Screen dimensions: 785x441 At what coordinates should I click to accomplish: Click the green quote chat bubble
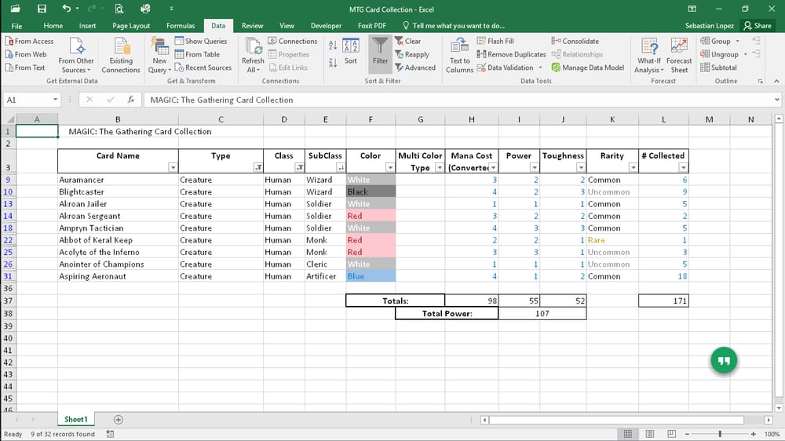[724, 360]
